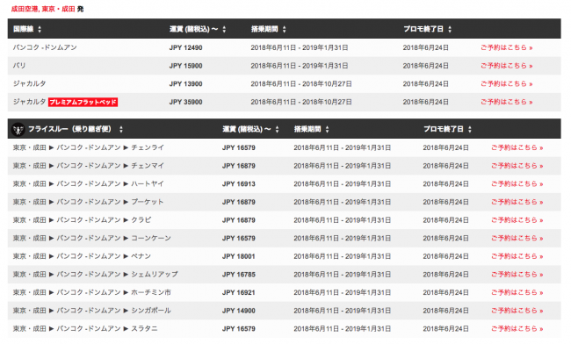
Task: Click the 東京・成田 ▶ バンコク ▶ シンガポール route
Action: pyautogui.click(x=92, y=311)
